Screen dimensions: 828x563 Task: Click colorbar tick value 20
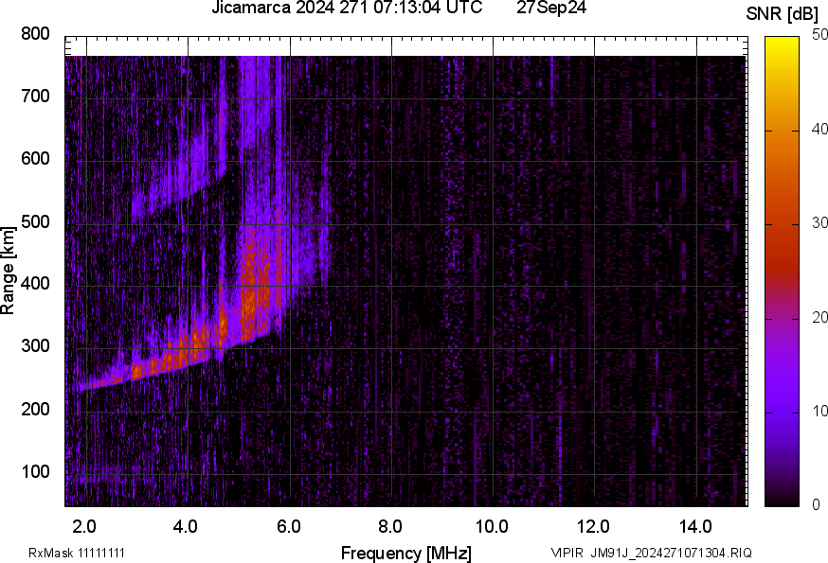tap(819, 317)
